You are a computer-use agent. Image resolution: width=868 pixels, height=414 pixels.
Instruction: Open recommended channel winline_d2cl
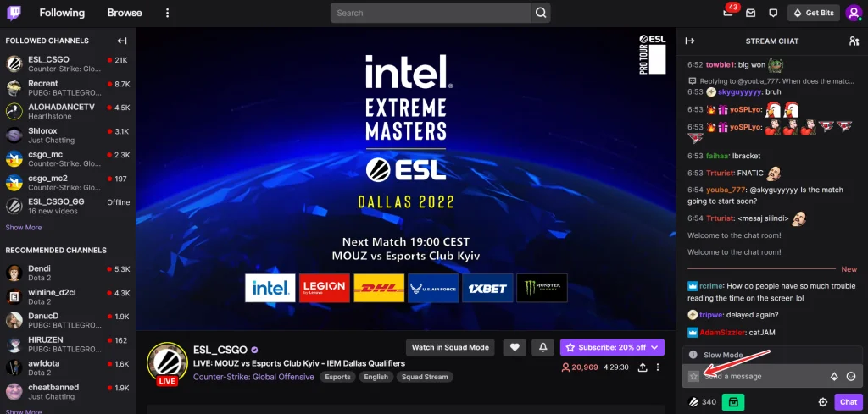(x=68, y=297)
